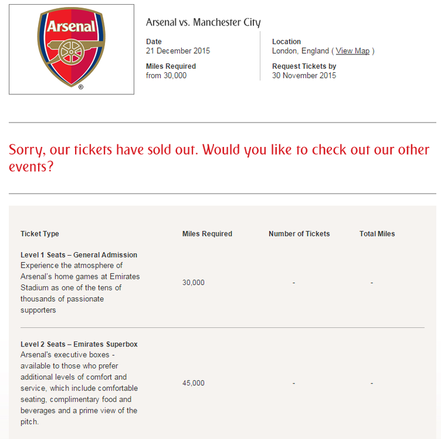Click the Total Miles column header
This screenshot has height=439, width=441.
[377, 234]
